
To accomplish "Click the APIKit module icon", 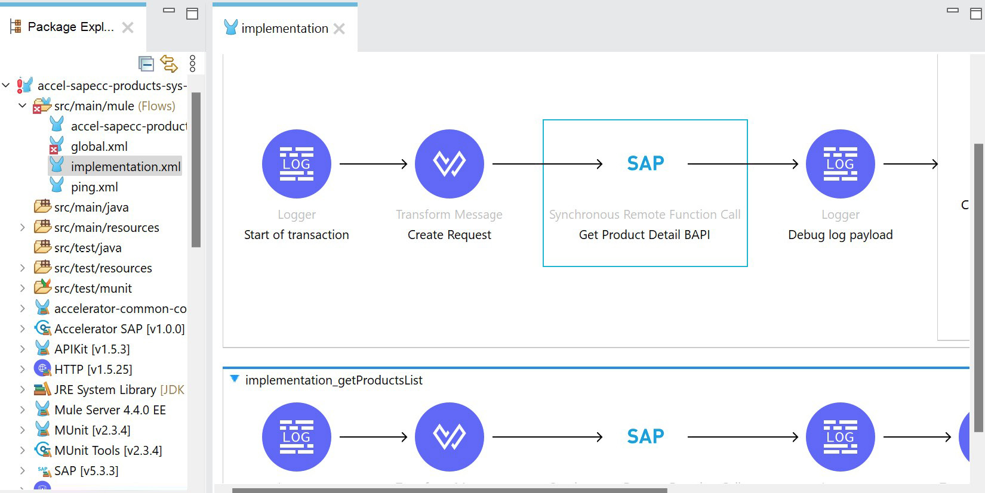I will point(42,348).
